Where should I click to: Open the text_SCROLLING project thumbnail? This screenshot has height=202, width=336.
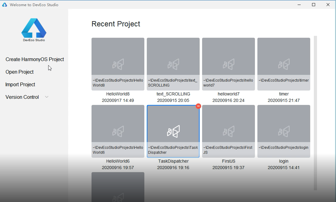pos(173,64)
